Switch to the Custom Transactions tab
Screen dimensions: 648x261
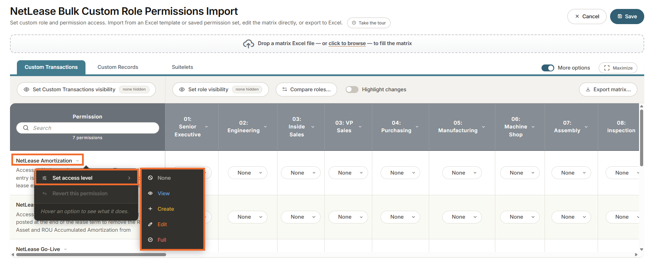coord(51,67)
